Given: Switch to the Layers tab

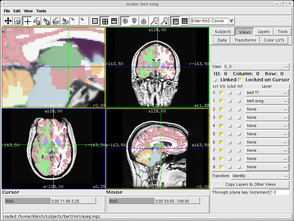Looking at the screenshot, I should 263,32.
